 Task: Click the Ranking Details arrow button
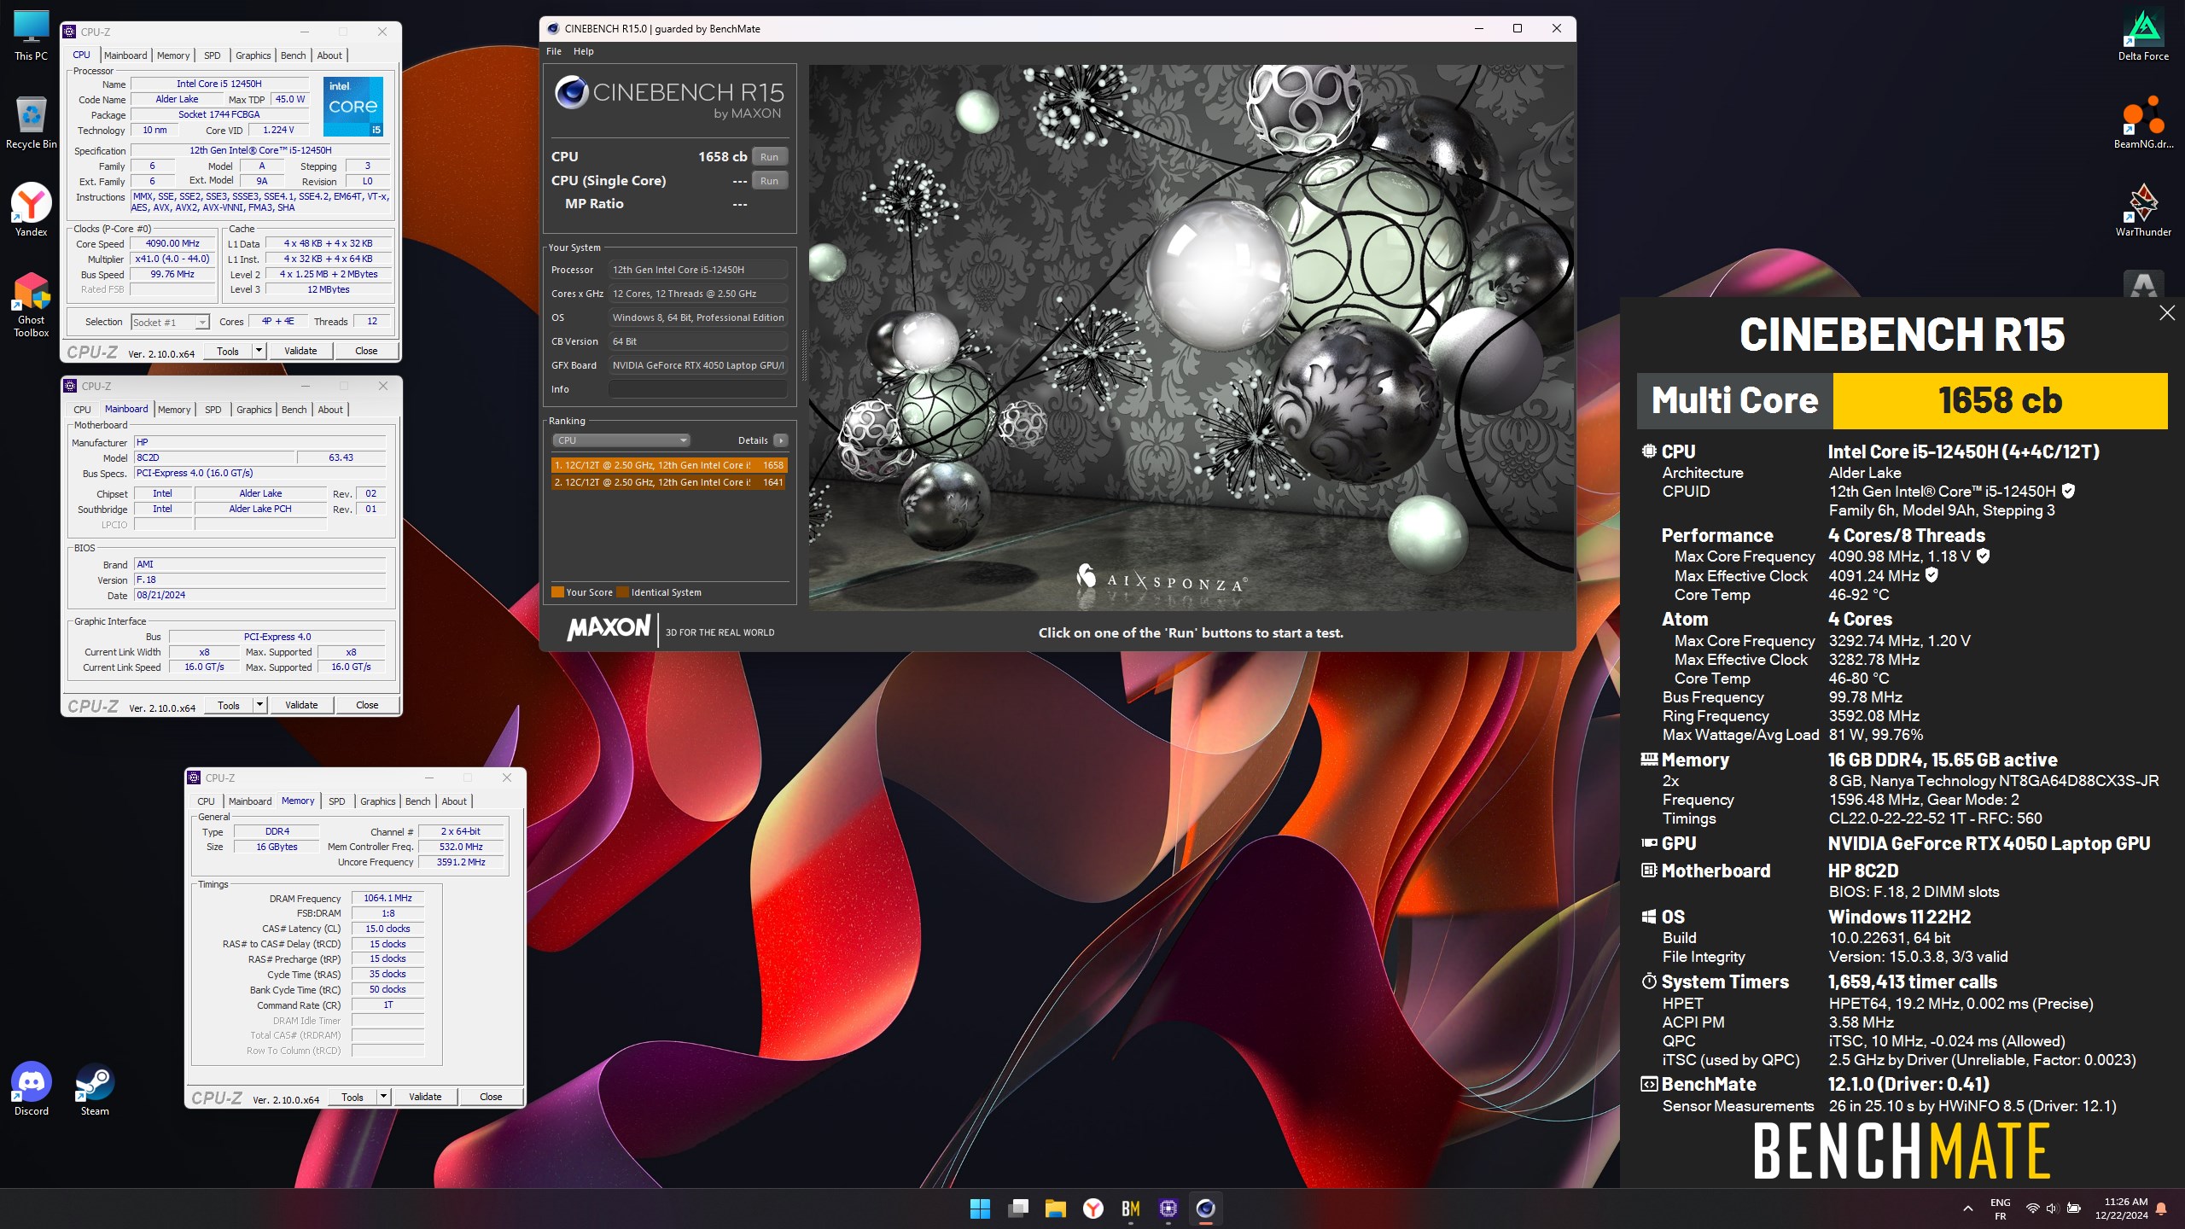pos(781,440)
